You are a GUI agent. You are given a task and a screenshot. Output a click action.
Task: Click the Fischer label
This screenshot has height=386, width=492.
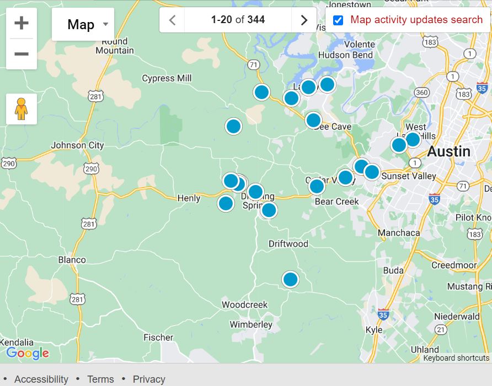[158, 338]
